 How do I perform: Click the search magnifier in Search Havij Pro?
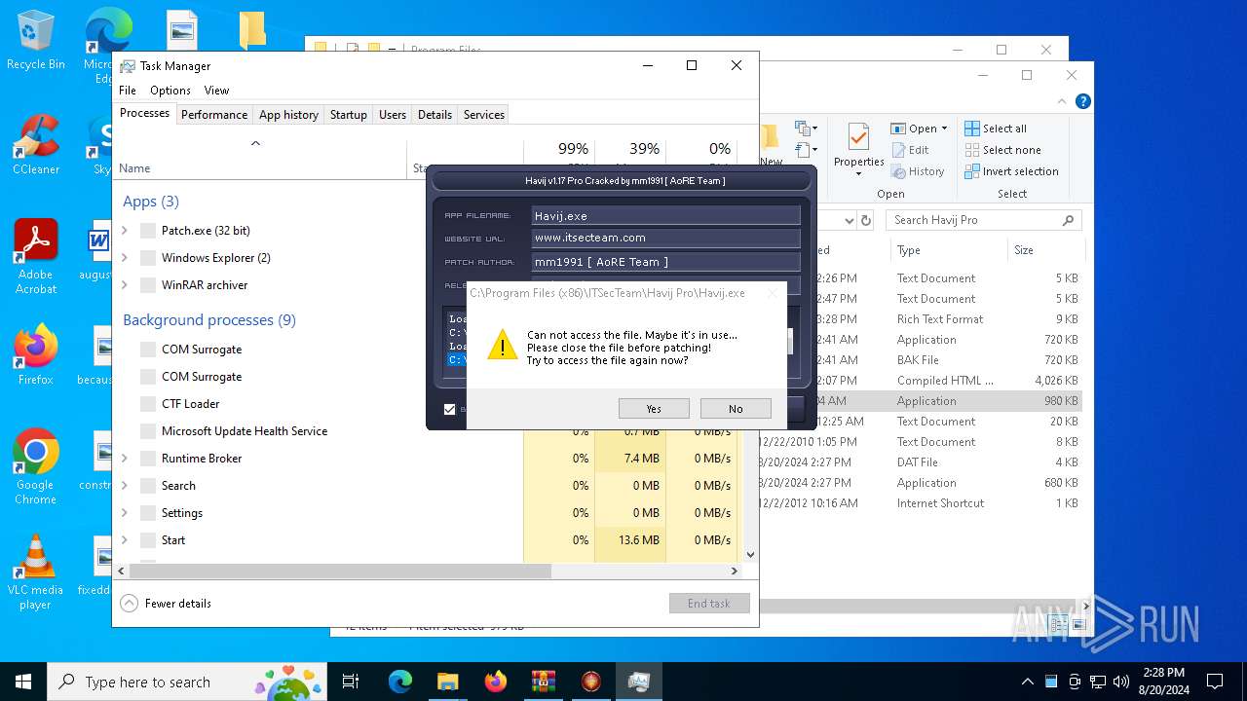point(1068,220)
